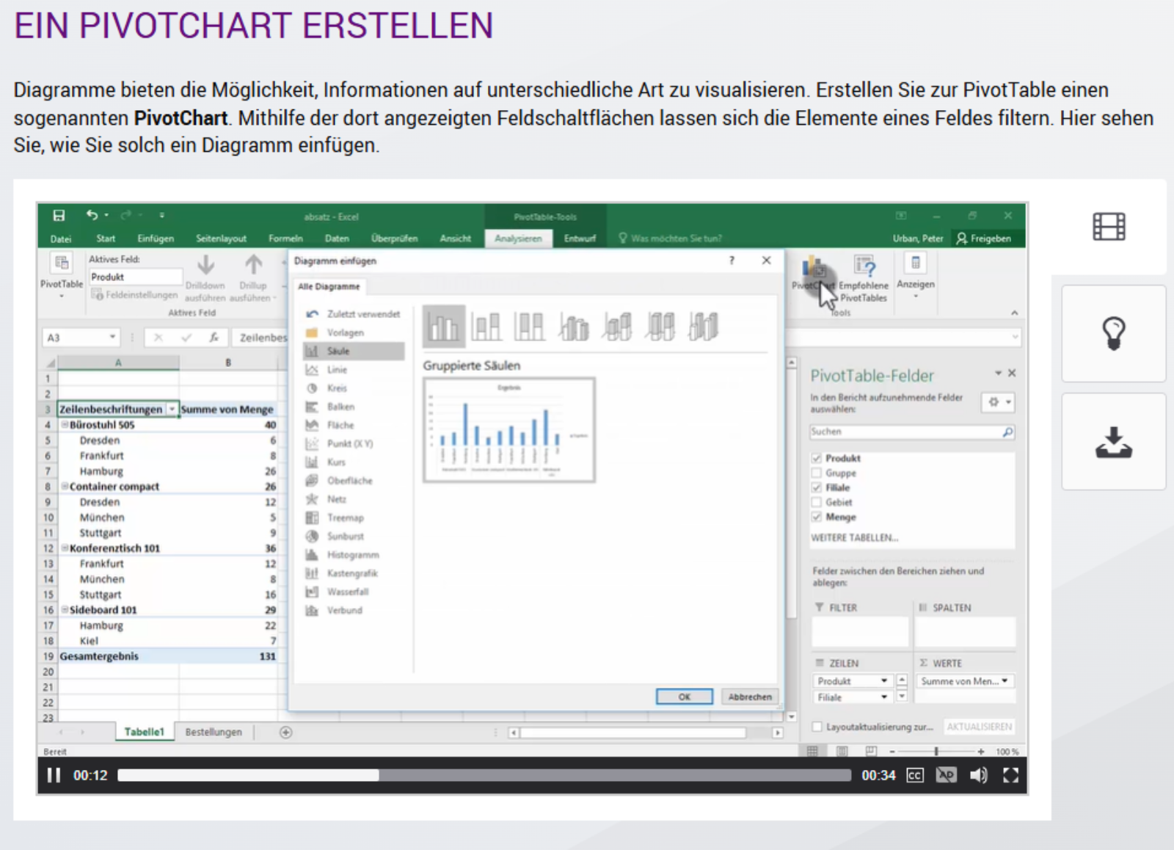Toggle closed captions on the video

tap(915, 775)
